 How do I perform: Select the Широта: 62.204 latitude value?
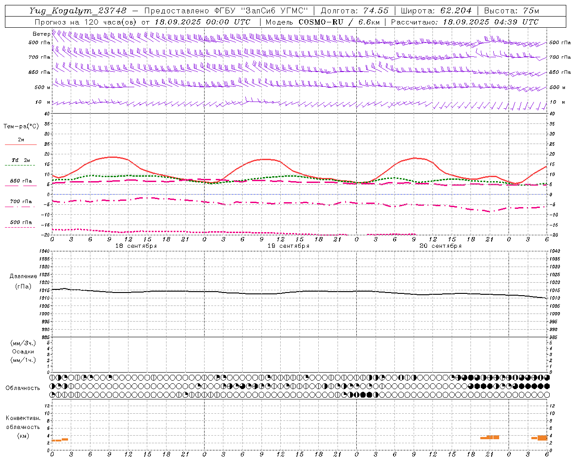(436, 11)
